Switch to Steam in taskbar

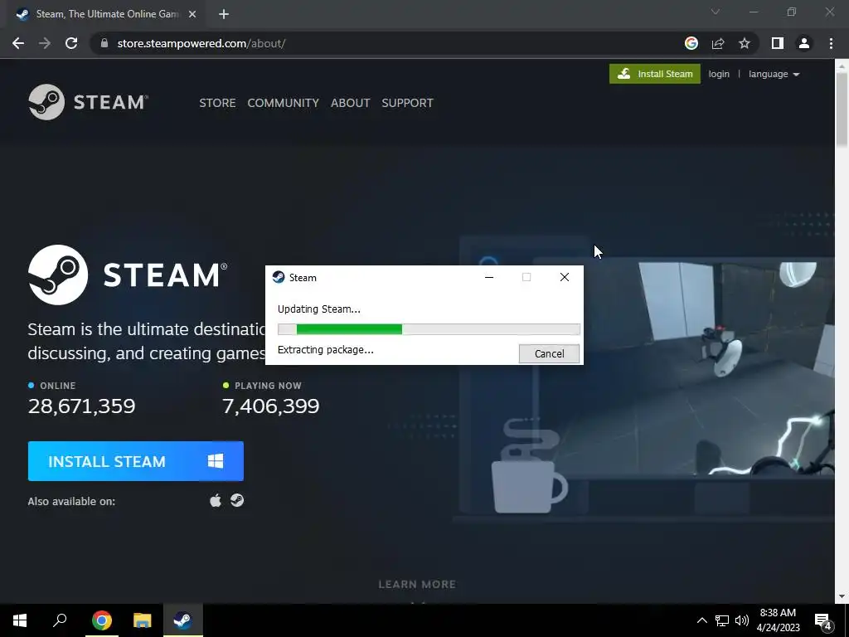(183, 620)
